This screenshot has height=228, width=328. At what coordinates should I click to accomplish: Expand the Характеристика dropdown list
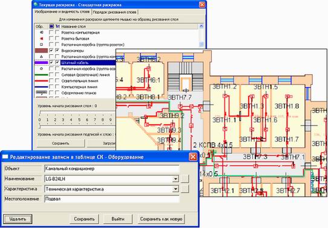tap(176, 189)
